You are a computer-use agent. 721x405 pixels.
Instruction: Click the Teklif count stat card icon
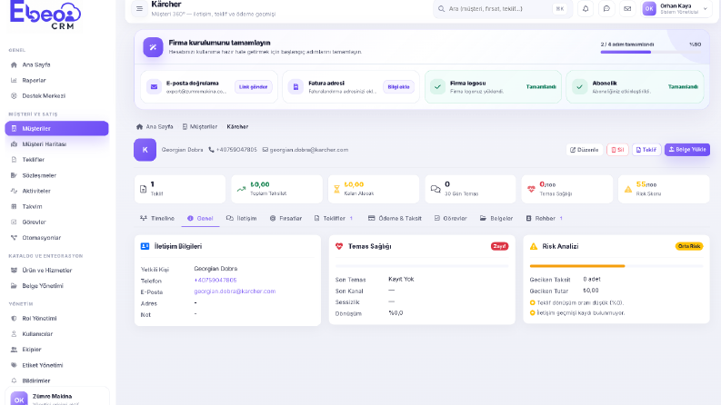143,189
